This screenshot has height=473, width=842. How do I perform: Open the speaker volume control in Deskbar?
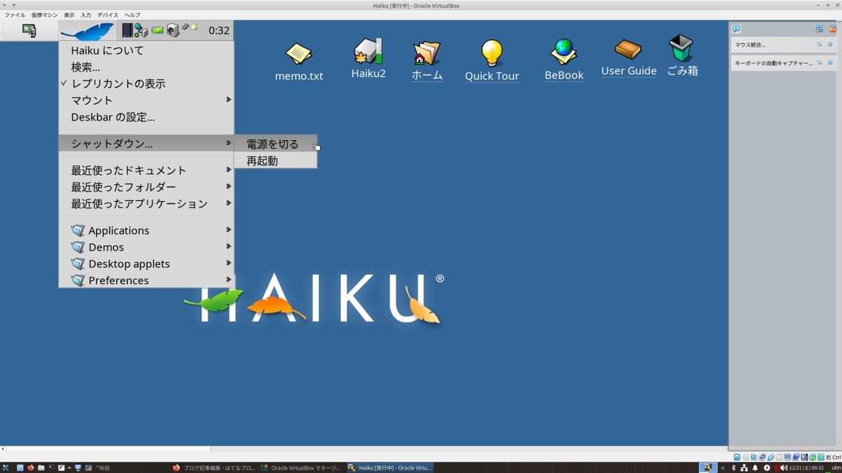[x=173, y=30]
